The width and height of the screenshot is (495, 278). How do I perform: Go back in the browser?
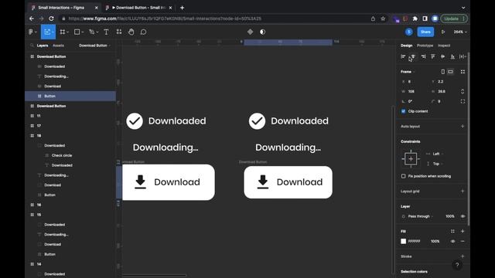[x=32, y=19]
